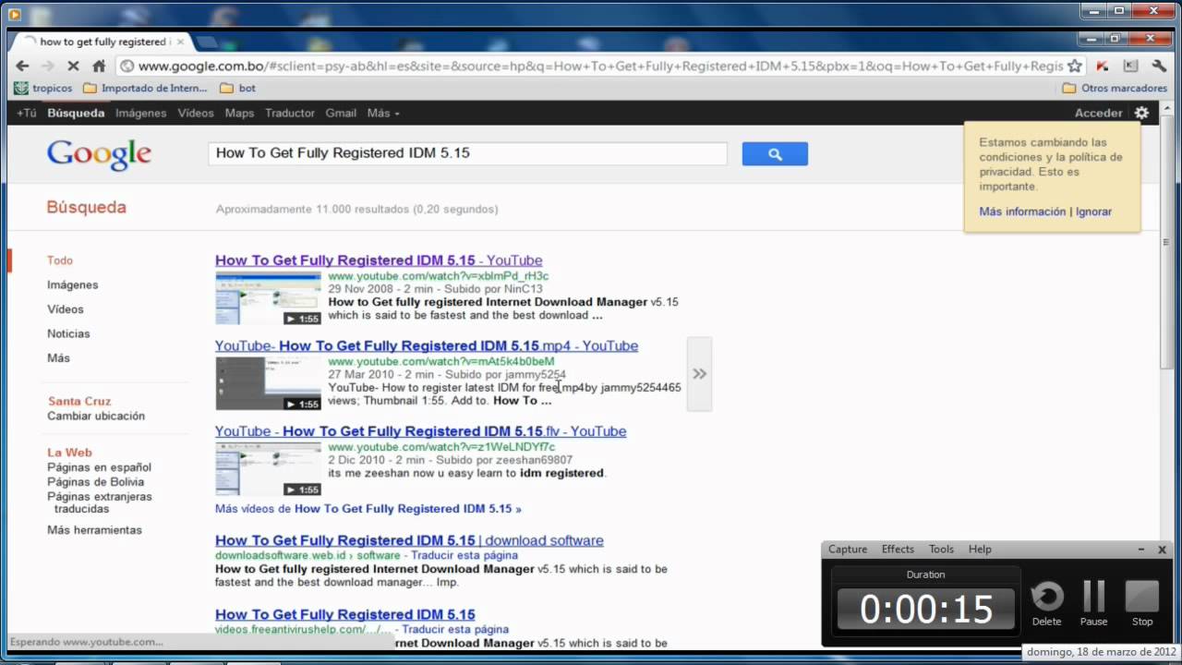Filter results by Imágenes in sidebar

[x=72, y=284]
